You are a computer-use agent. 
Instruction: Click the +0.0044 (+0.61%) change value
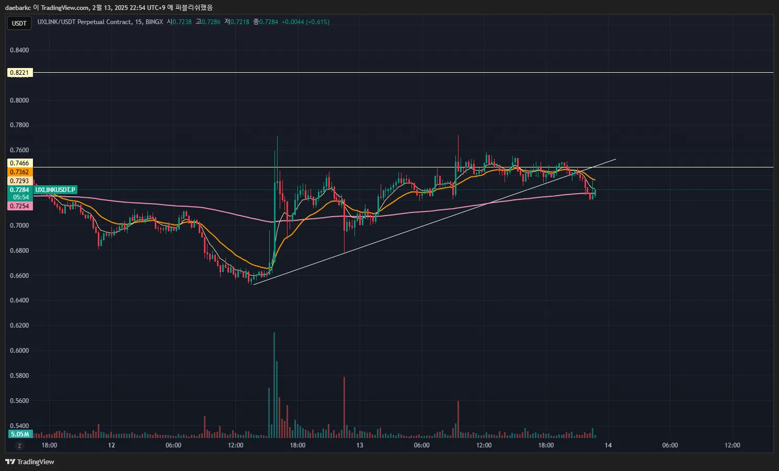pyautogui.click(x=305, y=22)
